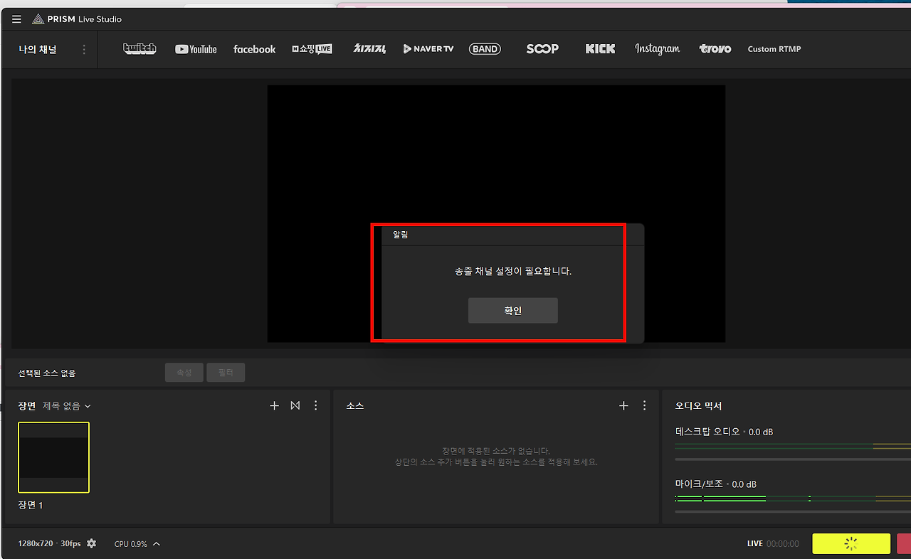This screenshot has height=559, width=911.
Task: Open the 나의 채널 options kebab menu
Action: (83, 49)
